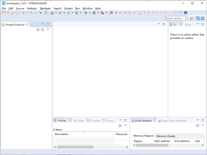Open the Project menu
The width and height of the screenshot is (207, 155).
(68, 8)
